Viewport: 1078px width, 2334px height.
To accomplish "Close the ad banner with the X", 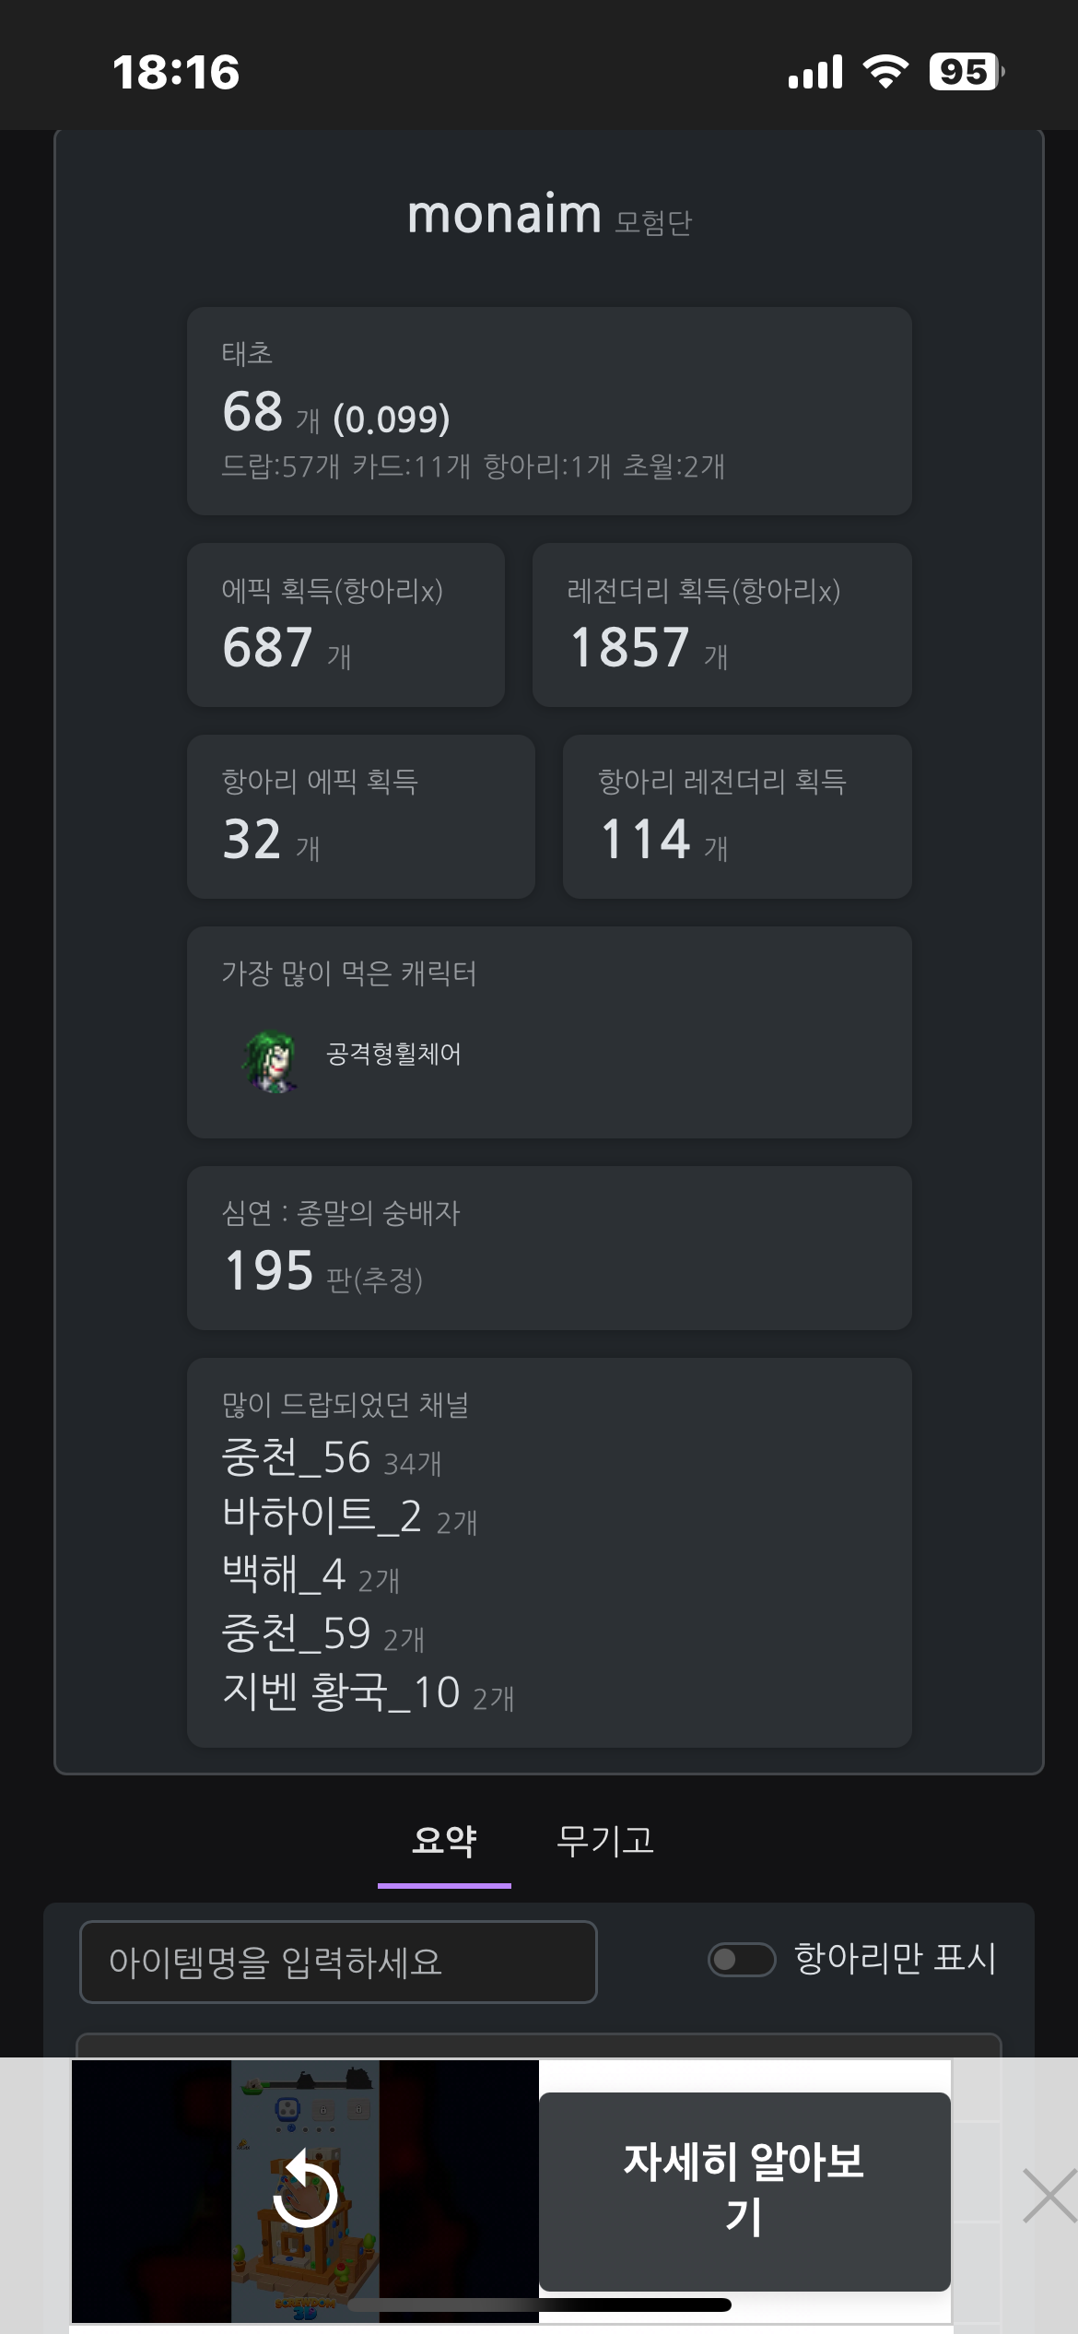I will tap(1049, 2196).
